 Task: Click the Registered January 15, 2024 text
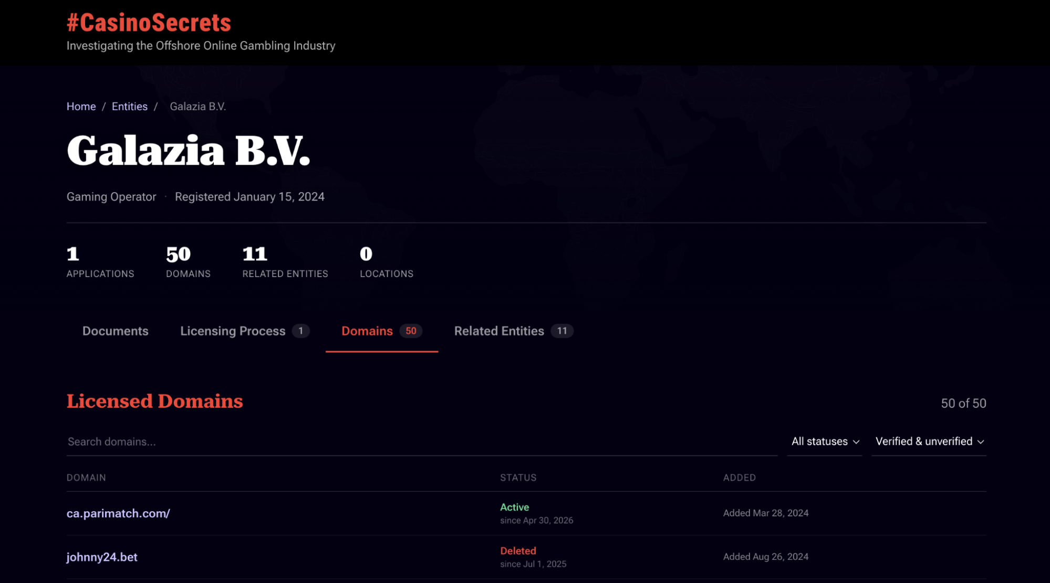249,197
